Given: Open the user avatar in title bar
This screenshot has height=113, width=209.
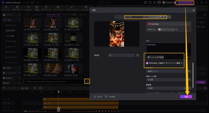Looking at the screenshot, I should pos(159,3).
